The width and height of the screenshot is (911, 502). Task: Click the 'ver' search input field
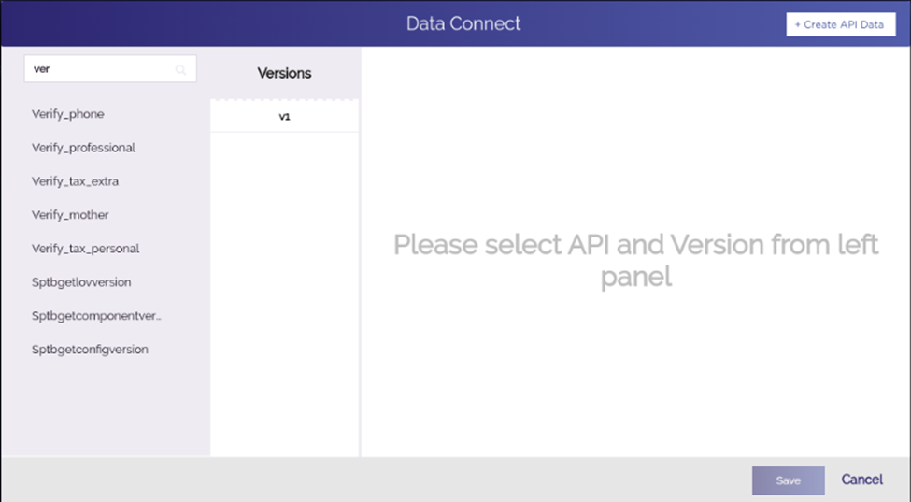[110, 68]
